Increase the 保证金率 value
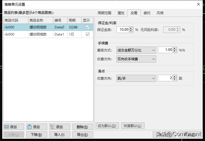 click(x=131, y=28)
